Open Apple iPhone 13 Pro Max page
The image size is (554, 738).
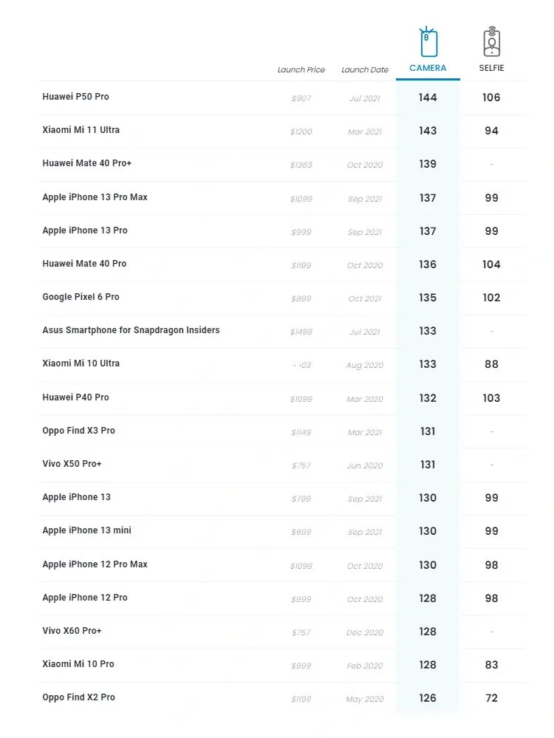(x=95, y=197)
